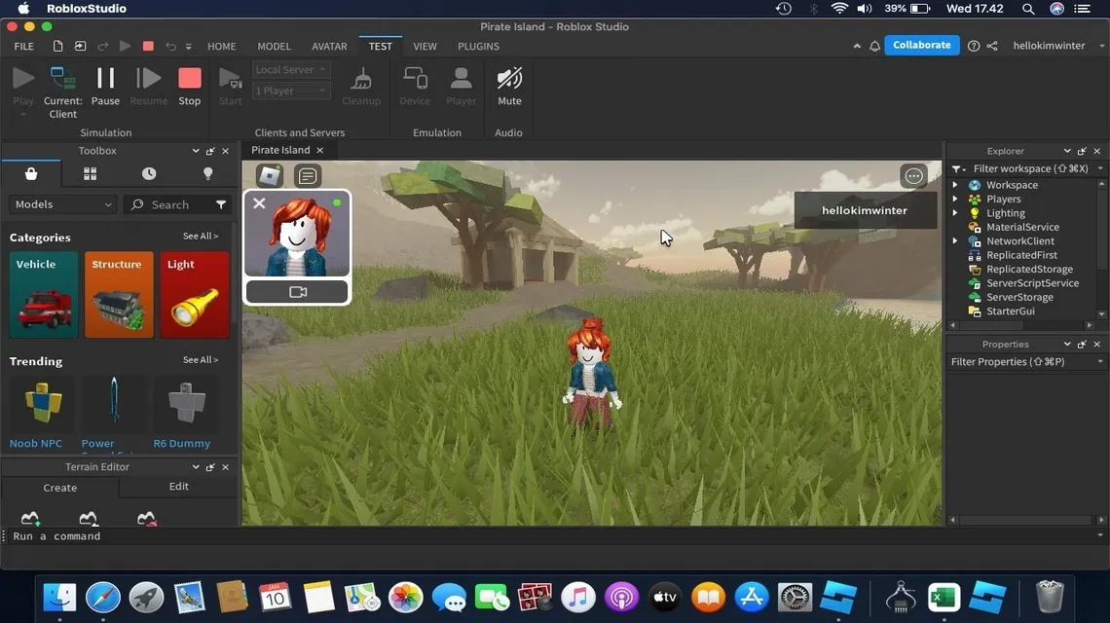Click the share icon near username

point(992,46)
